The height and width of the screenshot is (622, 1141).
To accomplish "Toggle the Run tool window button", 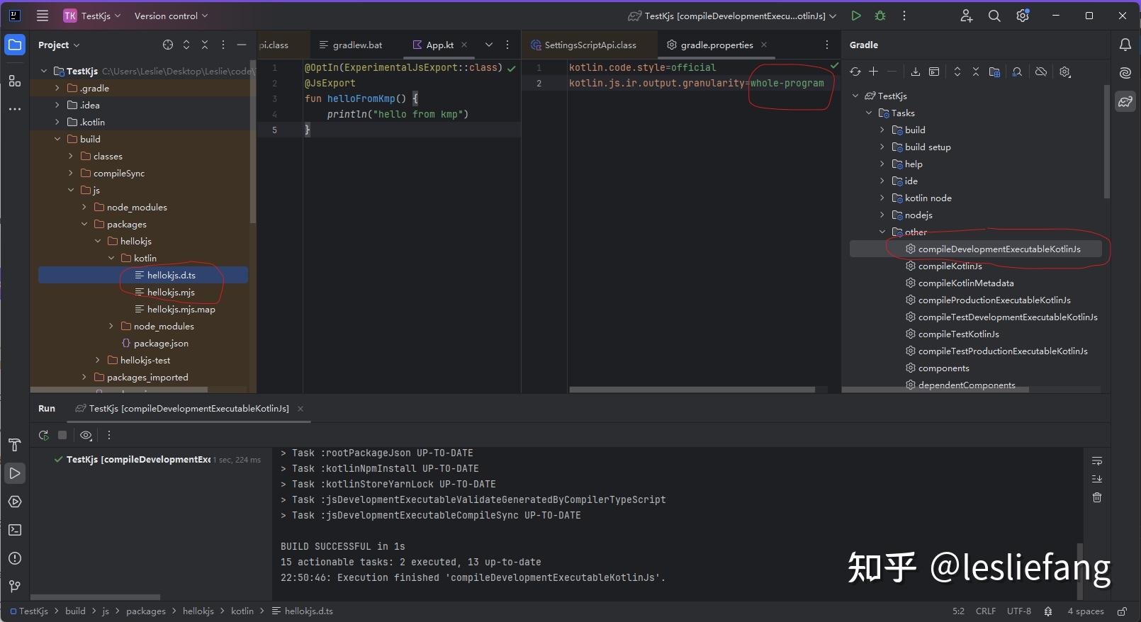I will click(15, 473).
